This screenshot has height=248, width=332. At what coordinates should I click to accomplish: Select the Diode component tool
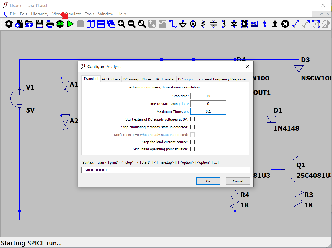[234, 24]
